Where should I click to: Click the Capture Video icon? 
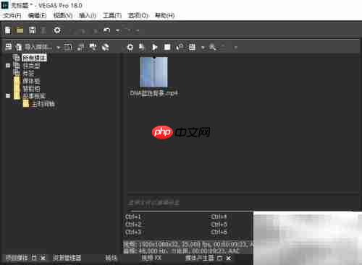pyautogui.click(x=68, y=47)
